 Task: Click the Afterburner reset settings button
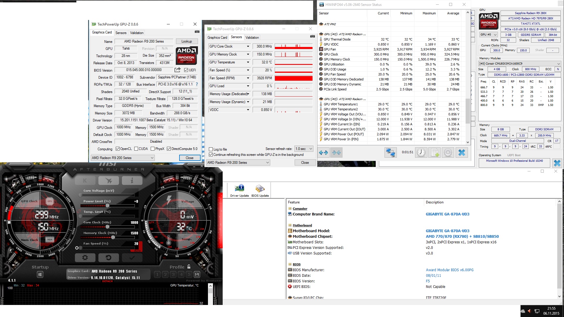coord(108,258)
